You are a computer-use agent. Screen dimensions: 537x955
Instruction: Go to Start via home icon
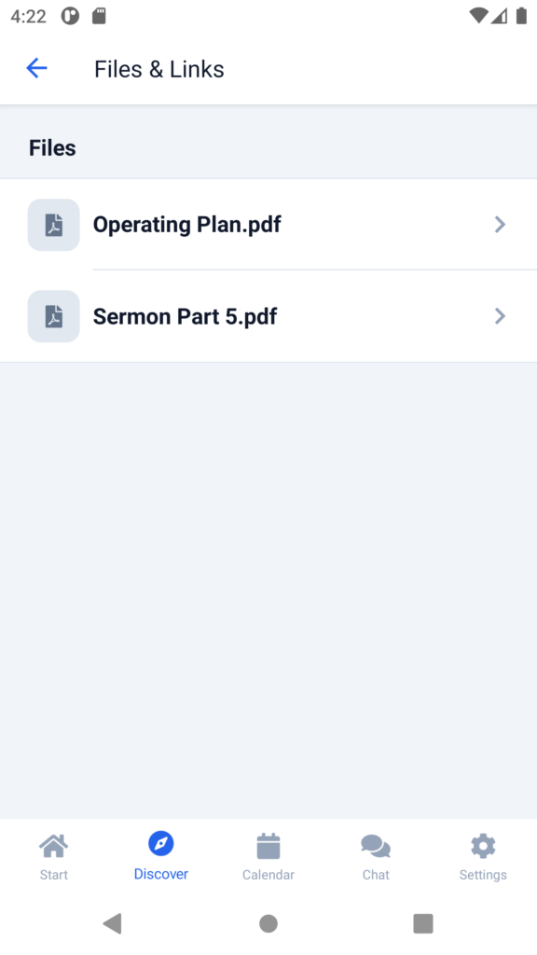pos(53,845)
